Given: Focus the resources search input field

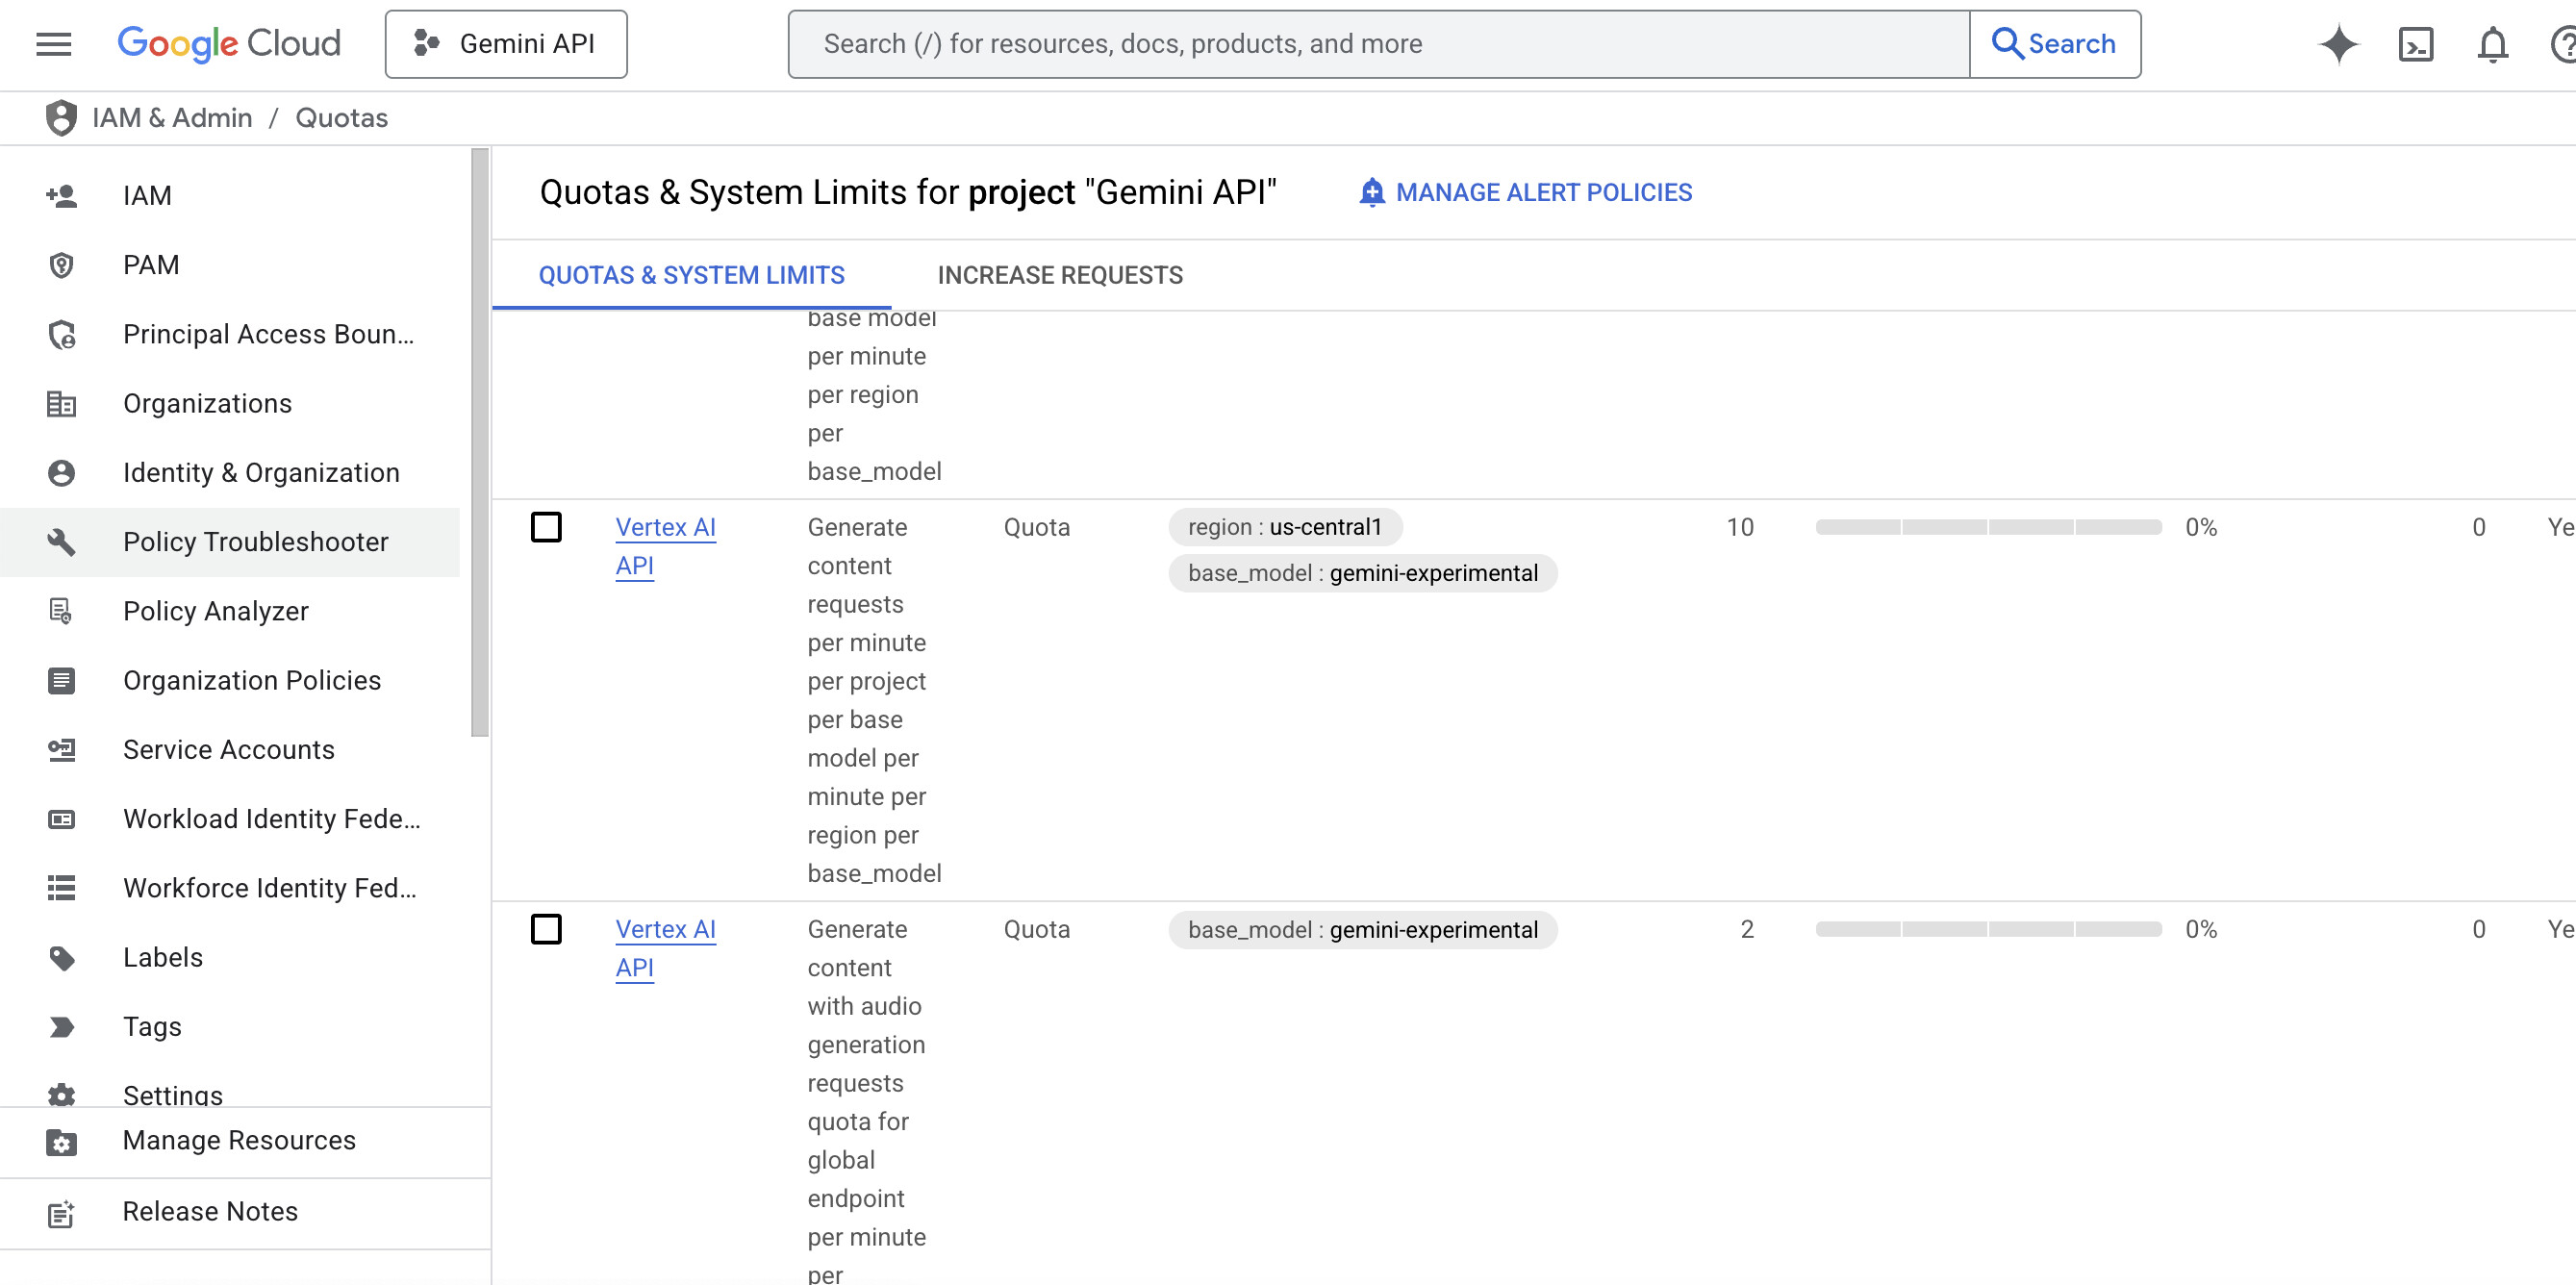Looking at the screenshot, I should (1378, 44).
